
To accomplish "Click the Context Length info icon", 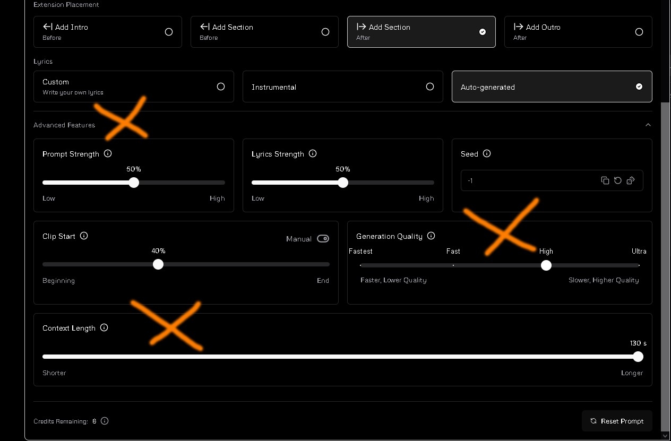I will [104, 327].
